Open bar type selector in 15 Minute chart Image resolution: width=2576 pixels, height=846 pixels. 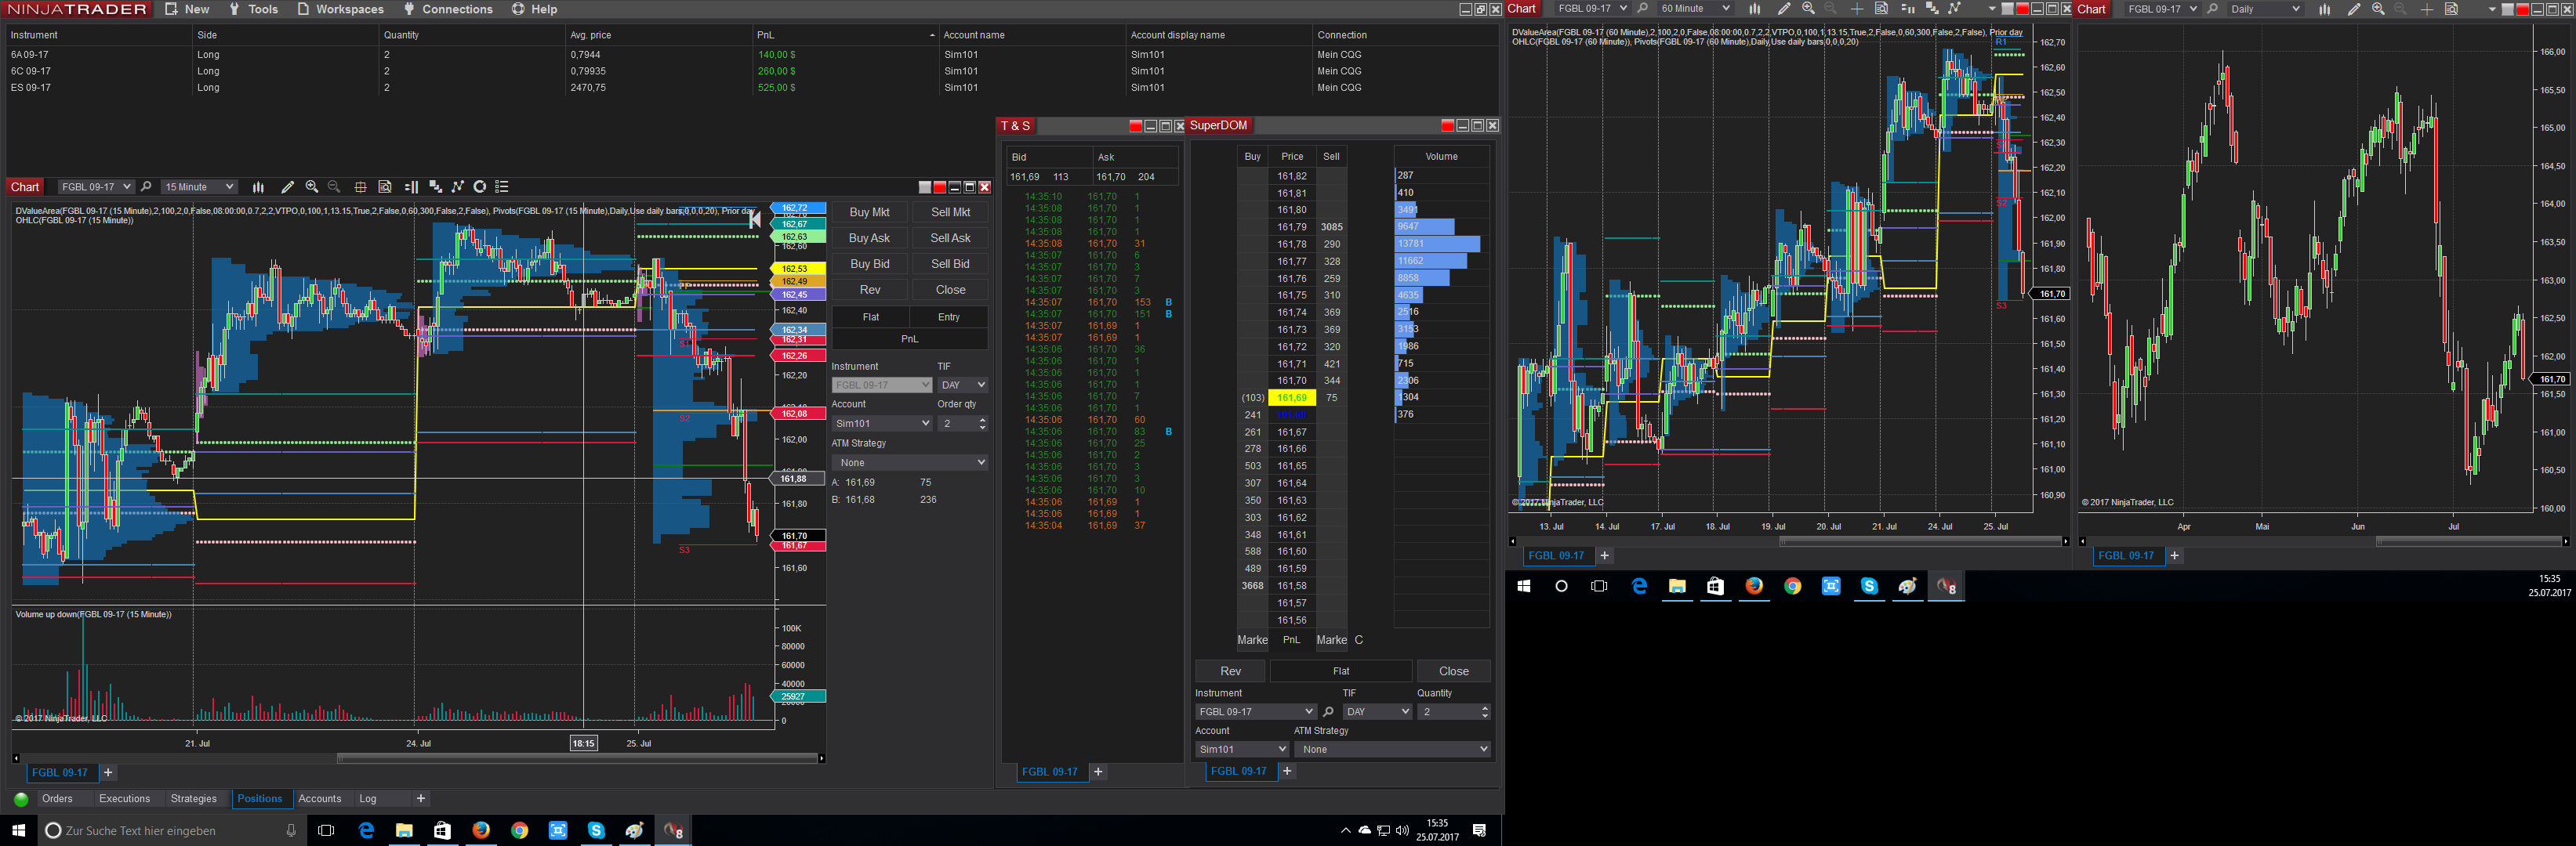[258, 186]
